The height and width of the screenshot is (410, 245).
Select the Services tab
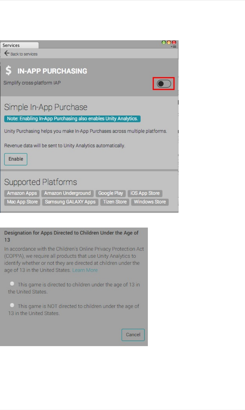click(x=19, y=45)
